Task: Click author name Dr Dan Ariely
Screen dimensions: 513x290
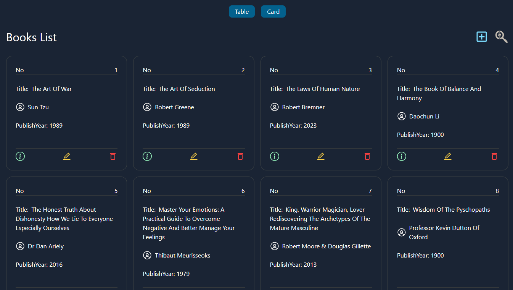Action: (46, 246)
